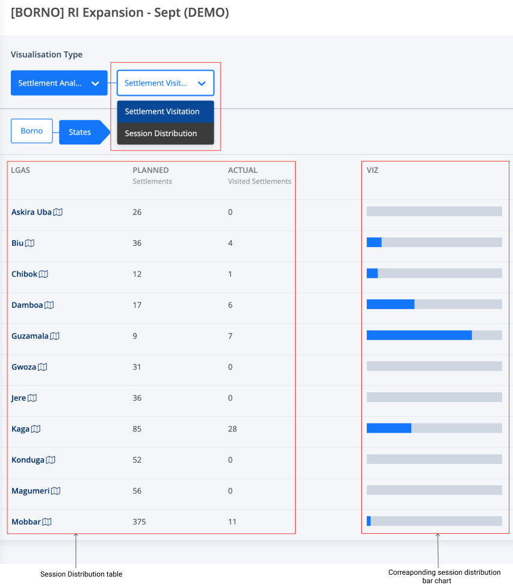Viewport: 513px width, 585px height.
Task: Choose Session Distribution from the dropdown list
Action: tap(166, 134)
